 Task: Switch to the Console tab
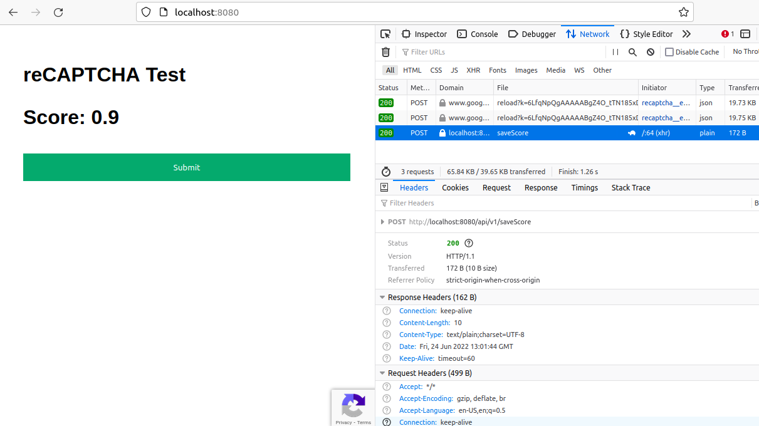tap(477, 34)
